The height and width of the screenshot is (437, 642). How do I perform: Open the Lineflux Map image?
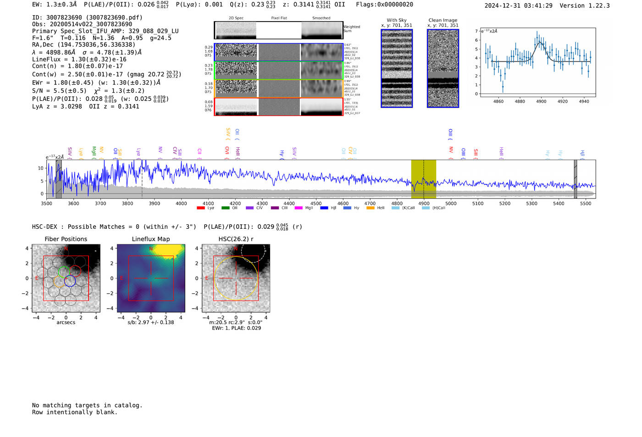tap(151, 278)
